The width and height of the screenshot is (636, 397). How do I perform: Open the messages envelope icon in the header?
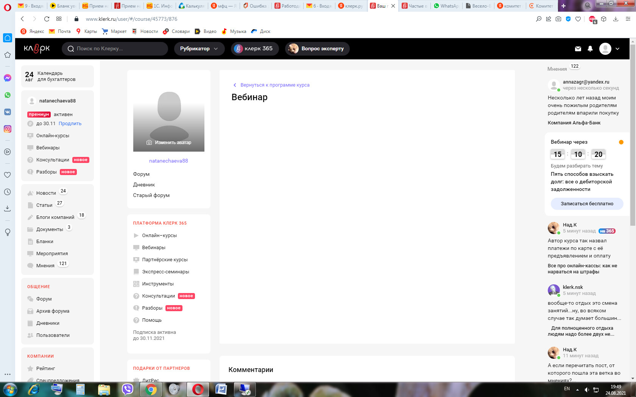578,49
